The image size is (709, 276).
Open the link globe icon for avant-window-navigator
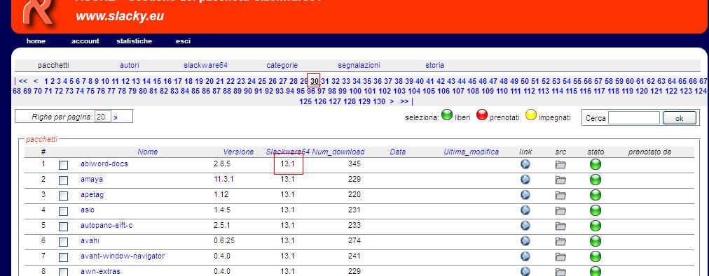pyautogui.click(x=525, y=256)
